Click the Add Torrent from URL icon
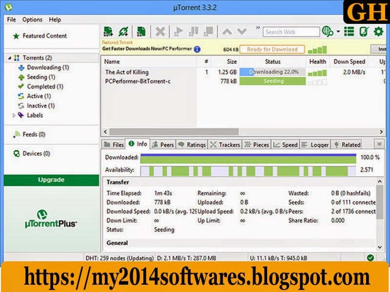This screenshot has height=292, width=390. pyautogui.click(x=123, y=32)
